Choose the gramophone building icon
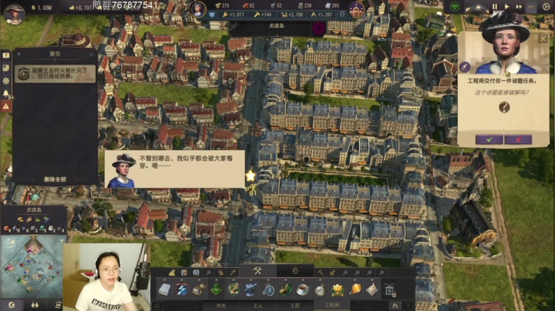 tap(286, 289)
